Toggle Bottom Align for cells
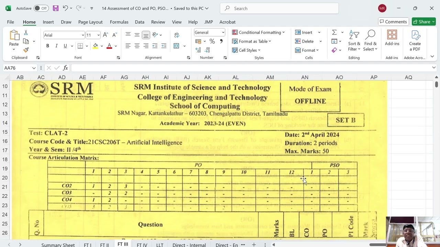 tap(146, 35)
